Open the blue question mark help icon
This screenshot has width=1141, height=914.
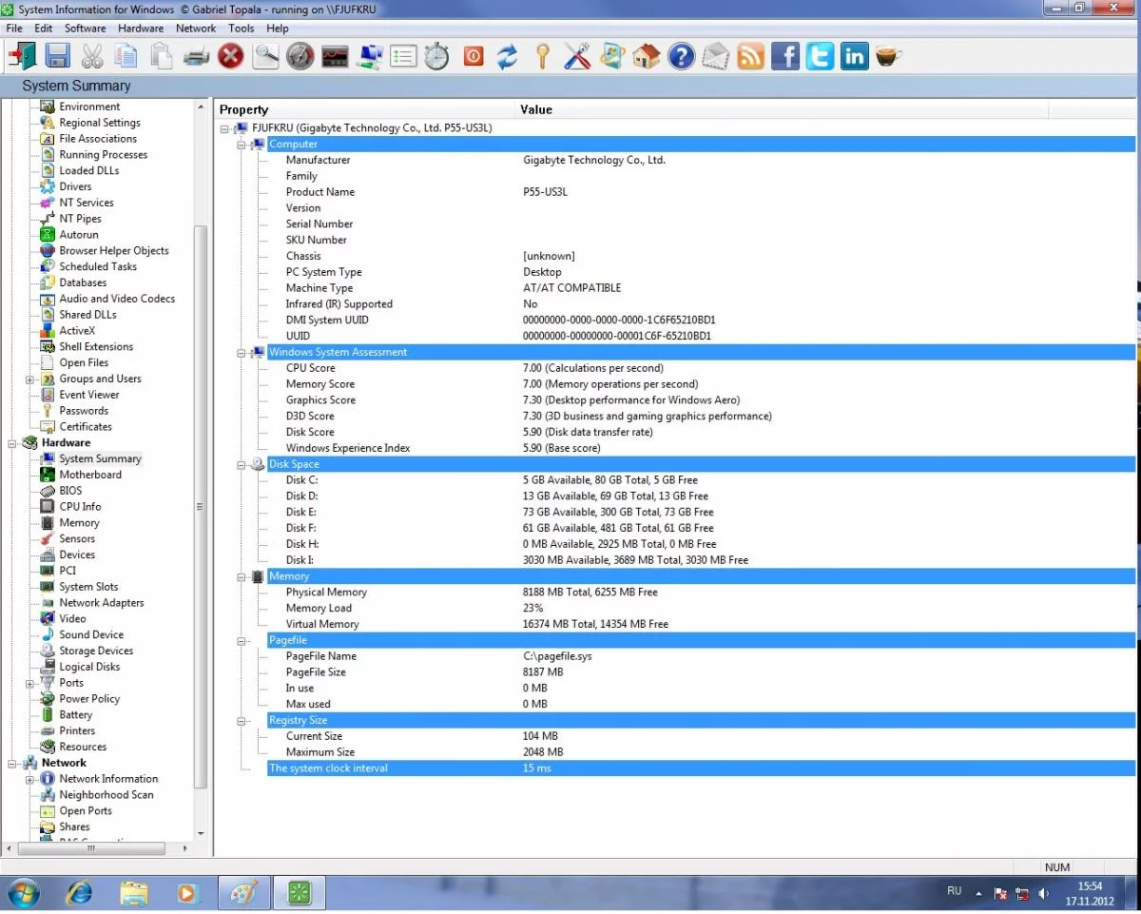pyautogui.click(x=681, y=57)
